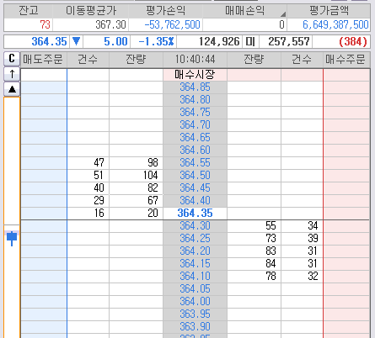
Task: Click price 364.20 in the ladder
Action: (195, 251)
